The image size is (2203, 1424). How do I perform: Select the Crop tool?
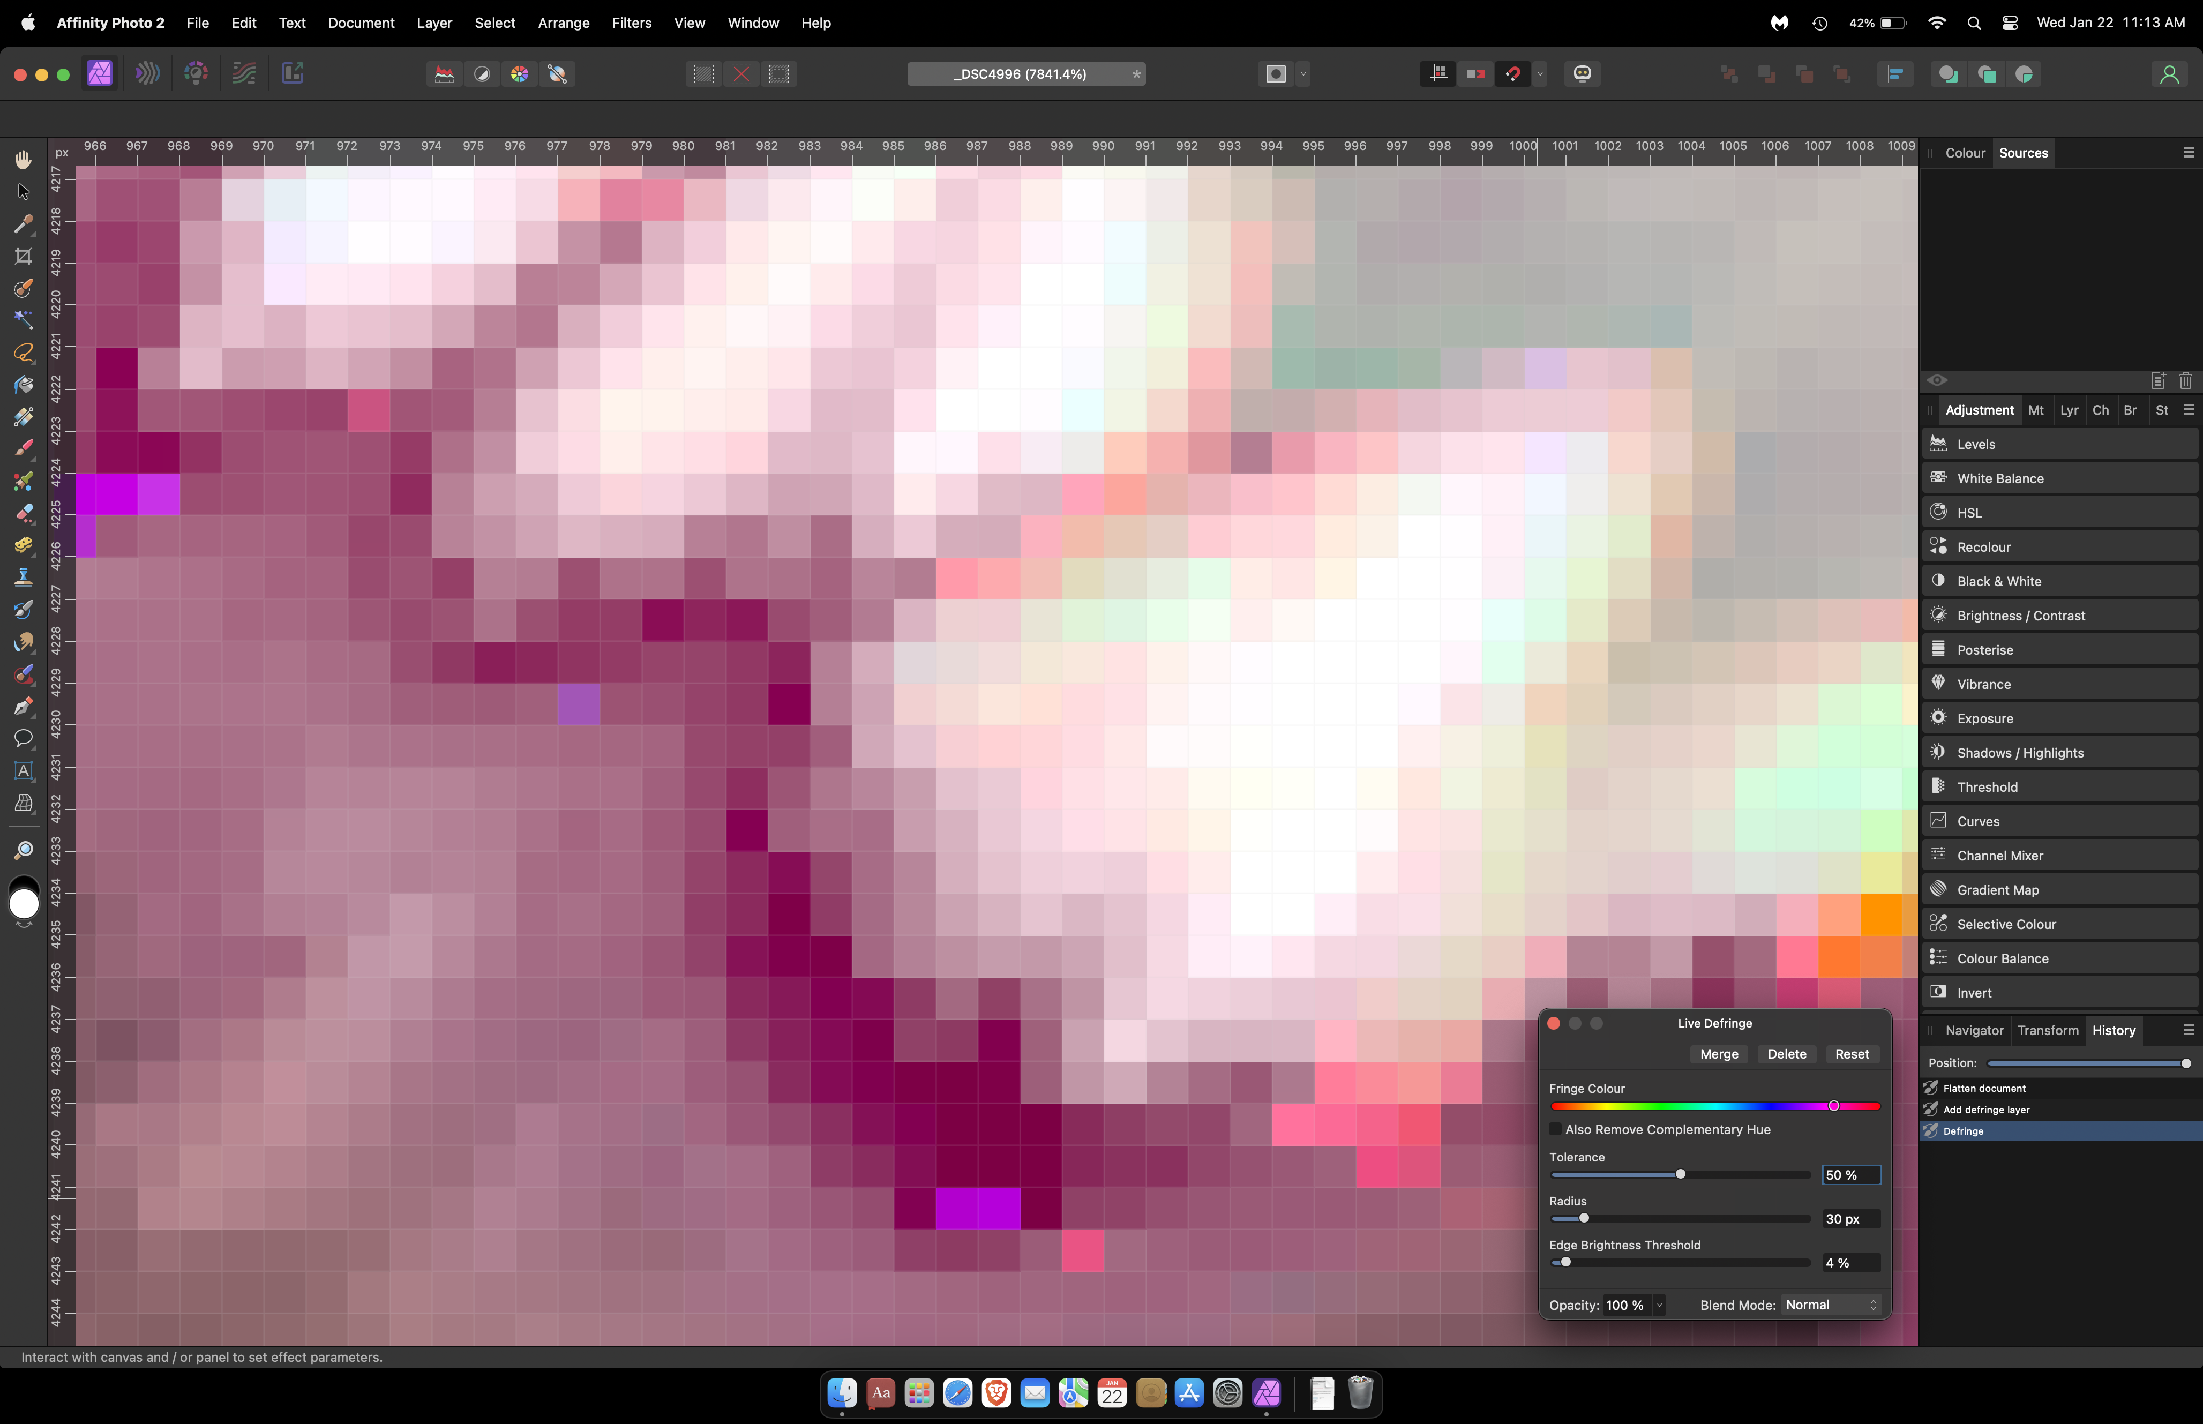(23, 256)
